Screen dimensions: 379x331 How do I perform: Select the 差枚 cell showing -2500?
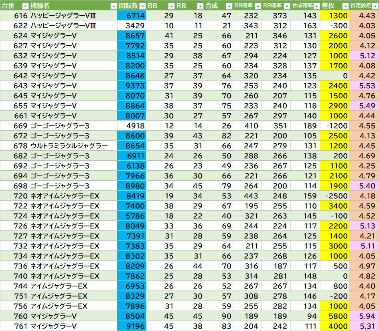[x=335, y=196]
